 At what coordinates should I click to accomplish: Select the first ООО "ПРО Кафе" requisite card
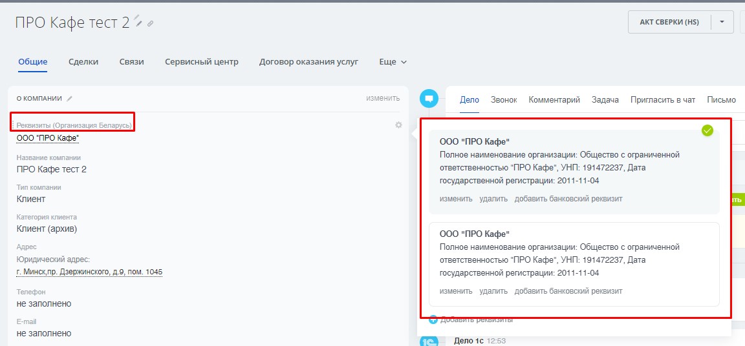[574, 172]
